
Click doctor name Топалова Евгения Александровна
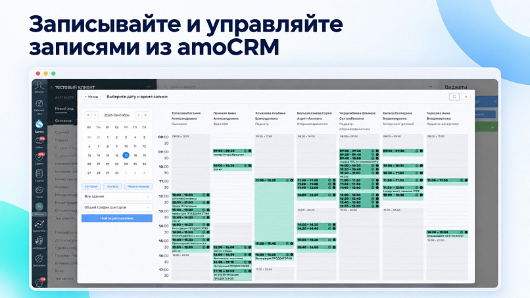tap(186, 116)
